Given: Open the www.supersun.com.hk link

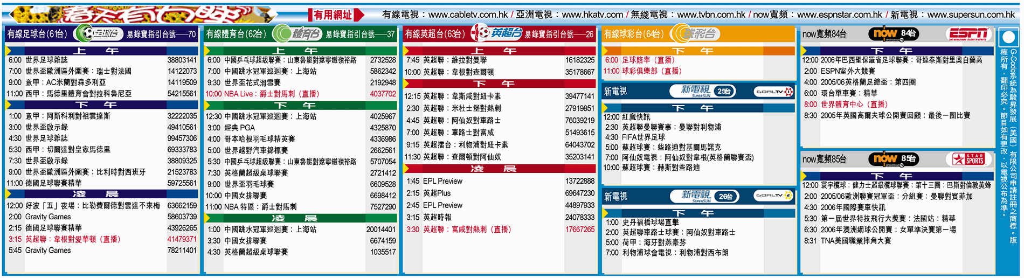Looking at the screenshot, I should [971, 15].
